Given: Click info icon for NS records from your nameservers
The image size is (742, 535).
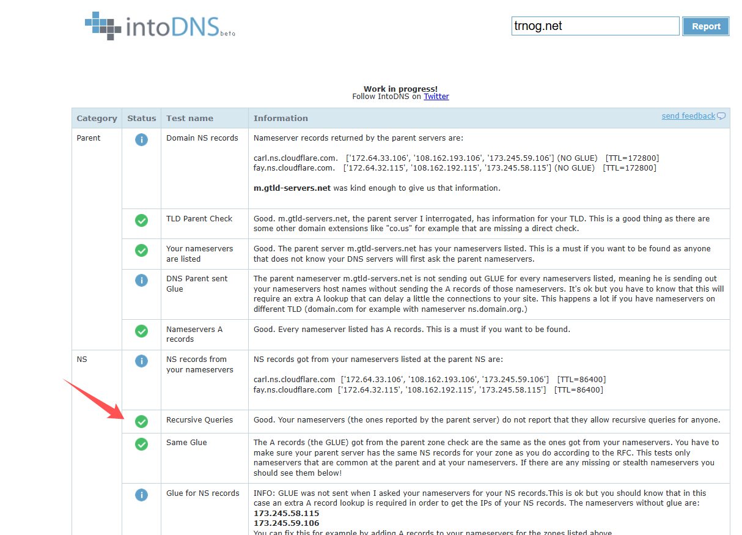Looking at the screenshot, I should [x=141, y=361].
